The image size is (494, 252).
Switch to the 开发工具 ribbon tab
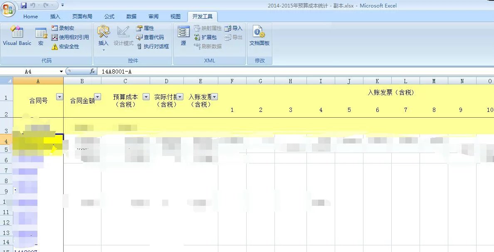(x=202, y=17)
